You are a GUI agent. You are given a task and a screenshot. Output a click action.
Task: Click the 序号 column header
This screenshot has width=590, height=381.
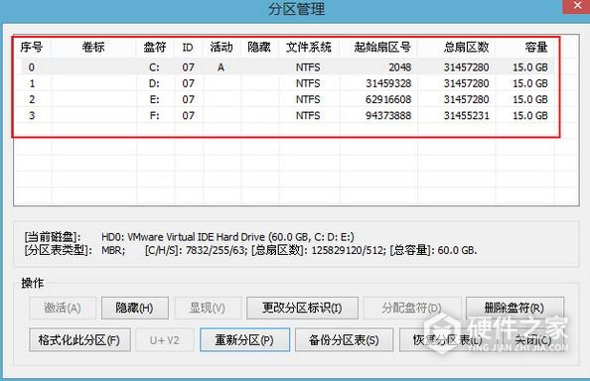point(32,48)
